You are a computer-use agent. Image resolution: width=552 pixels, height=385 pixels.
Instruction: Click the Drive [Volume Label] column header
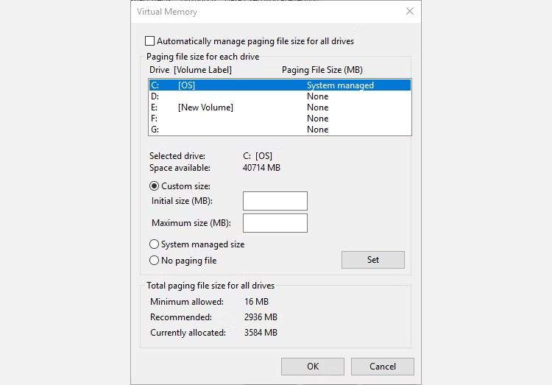coord(191,70)
